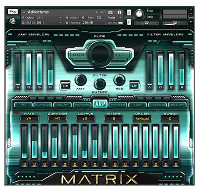Screen dimensions: 197x188
Task: Click the camera snapshot icon
Action: (110, 12)
